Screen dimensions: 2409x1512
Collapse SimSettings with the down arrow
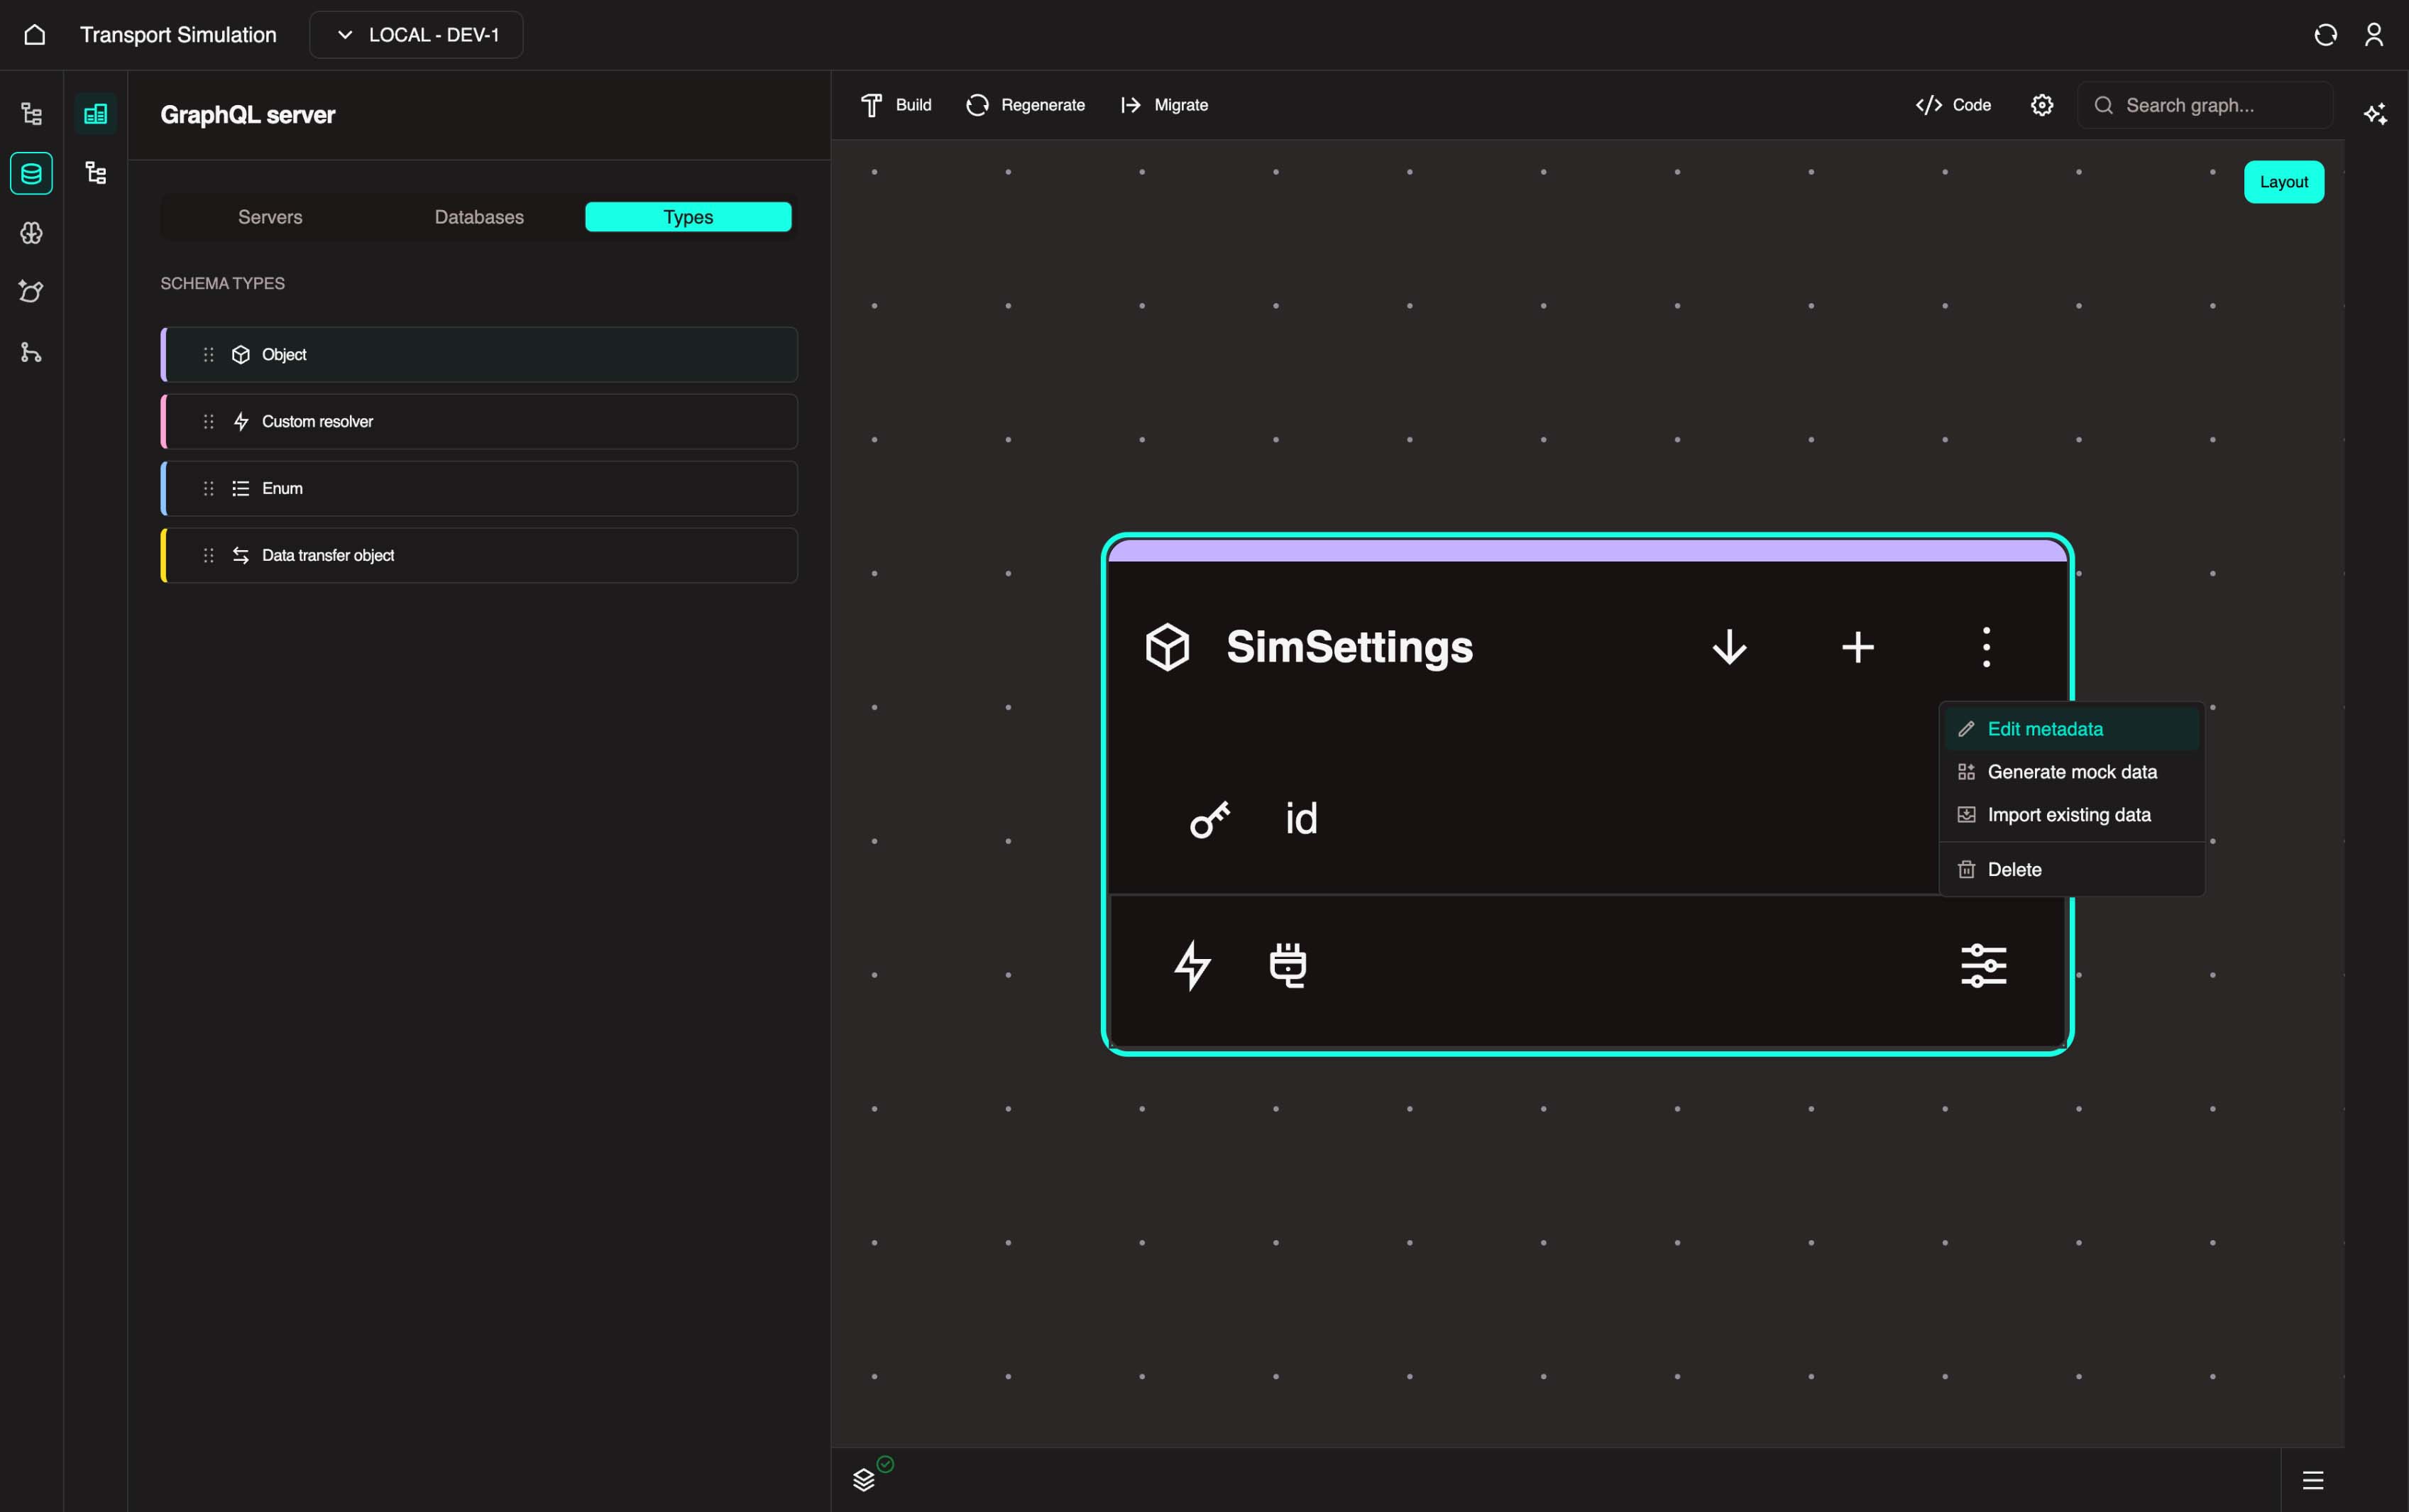tap(1729, 647)
